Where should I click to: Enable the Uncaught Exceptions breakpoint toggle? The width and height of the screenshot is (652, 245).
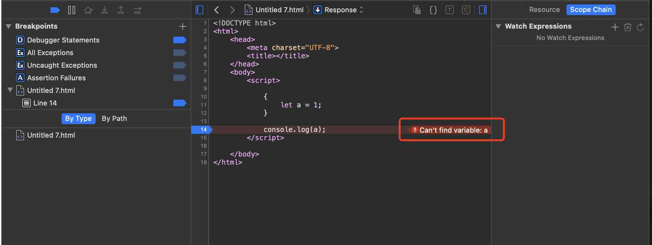click(x=180, y=65)
